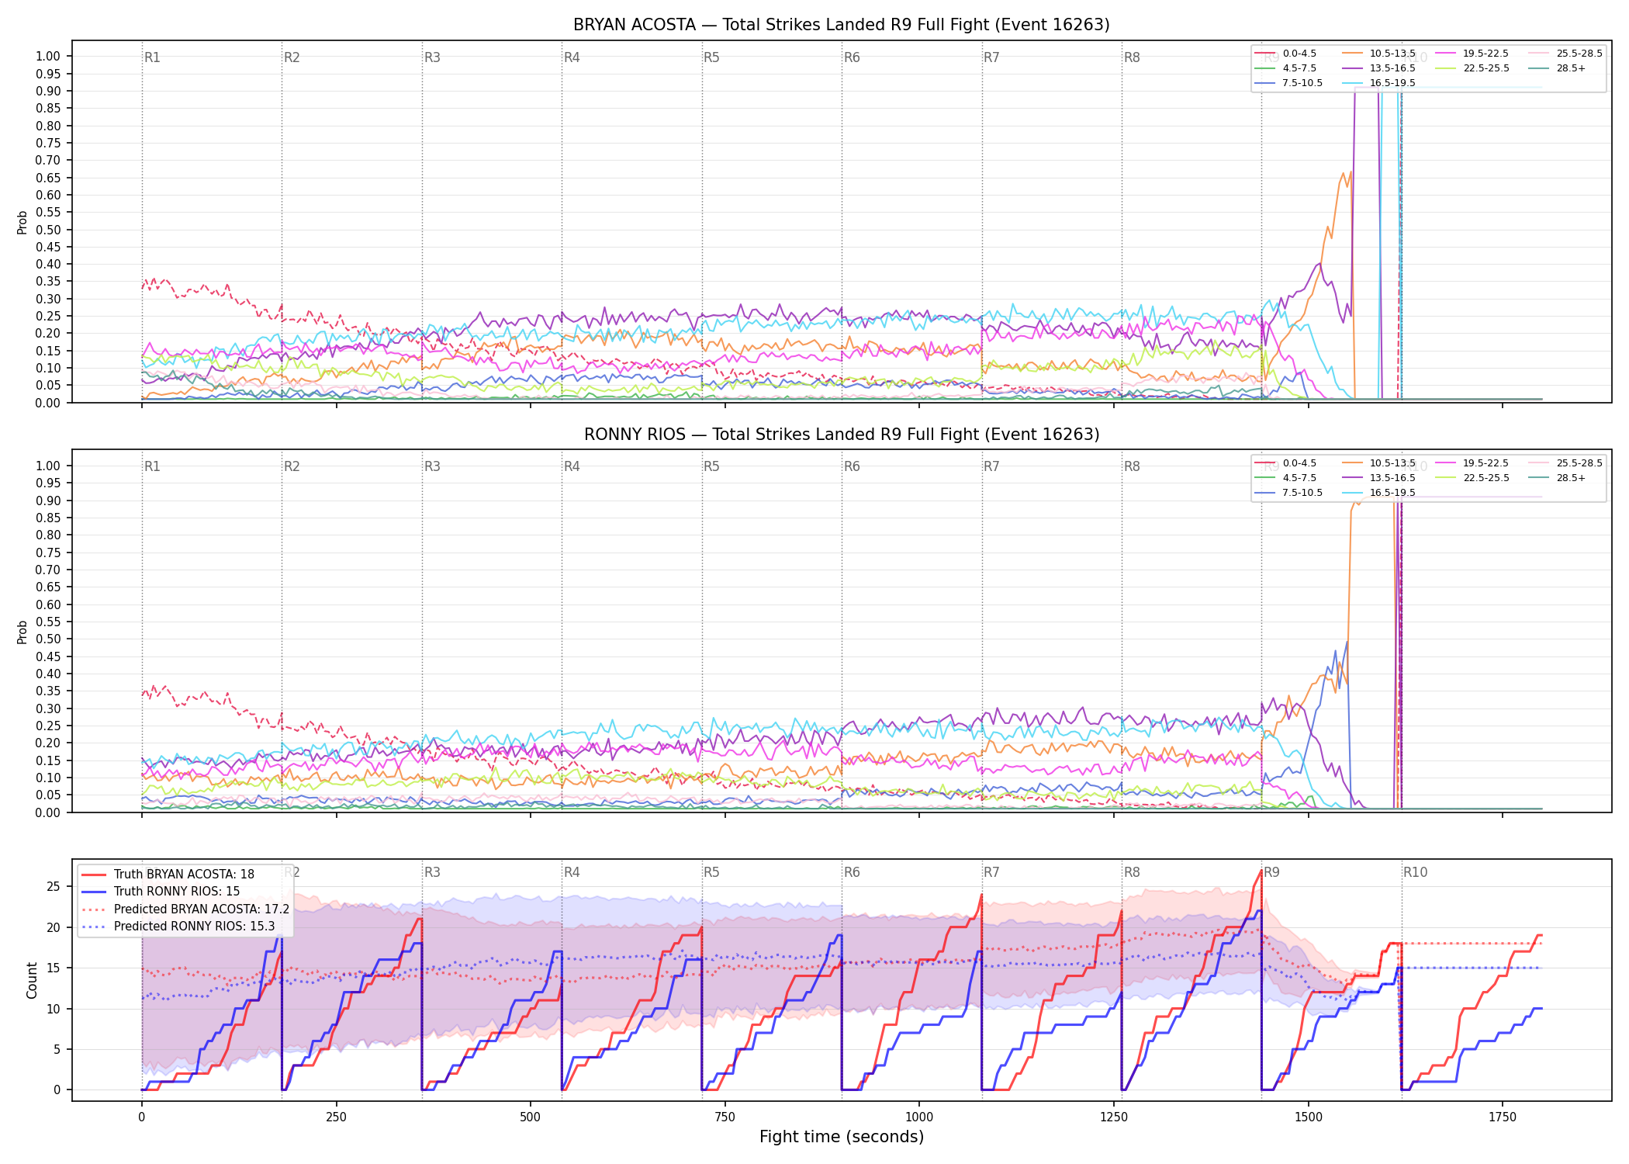Viewport: 1629px width, 1164px height.
Task: Click the R8 round marker in RONNY RIOS chart
Action: point(1132,466)
